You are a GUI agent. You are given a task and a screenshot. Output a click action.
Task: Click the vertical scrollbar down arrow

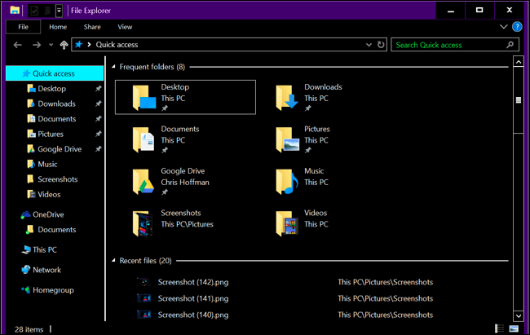tap(518, 315)
